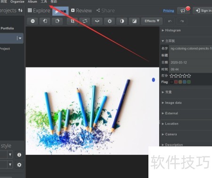Open the second style dropdown beside gear icon

[x=10, y=165]
